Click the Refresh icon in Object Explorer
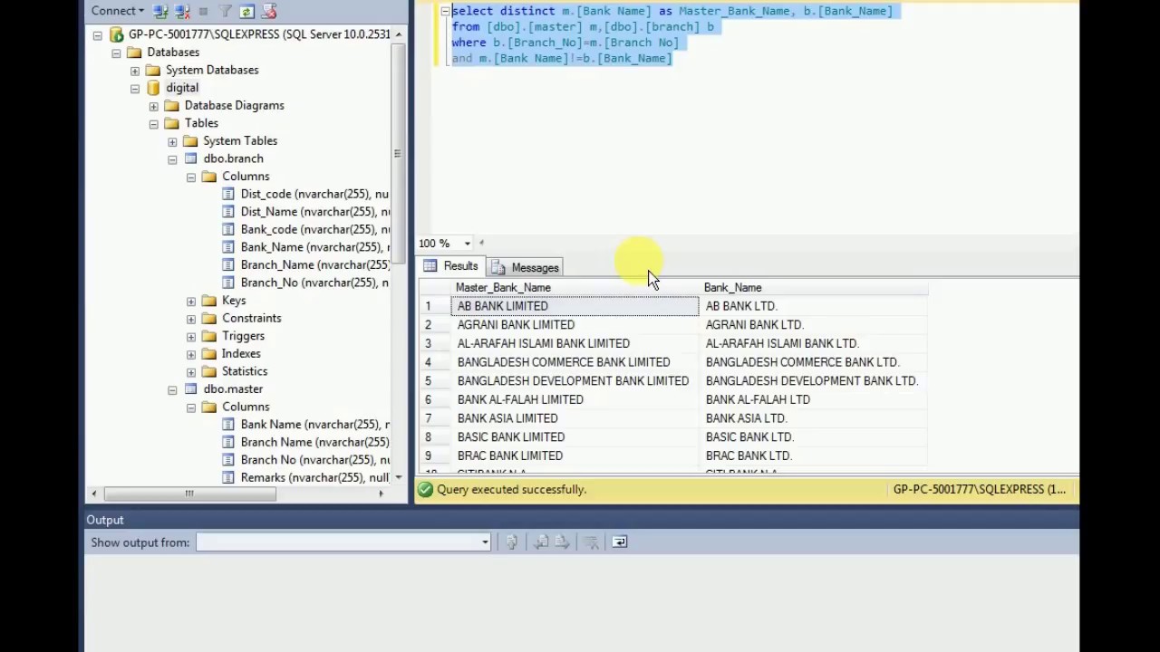The image size is (1160, 652). 246,11
